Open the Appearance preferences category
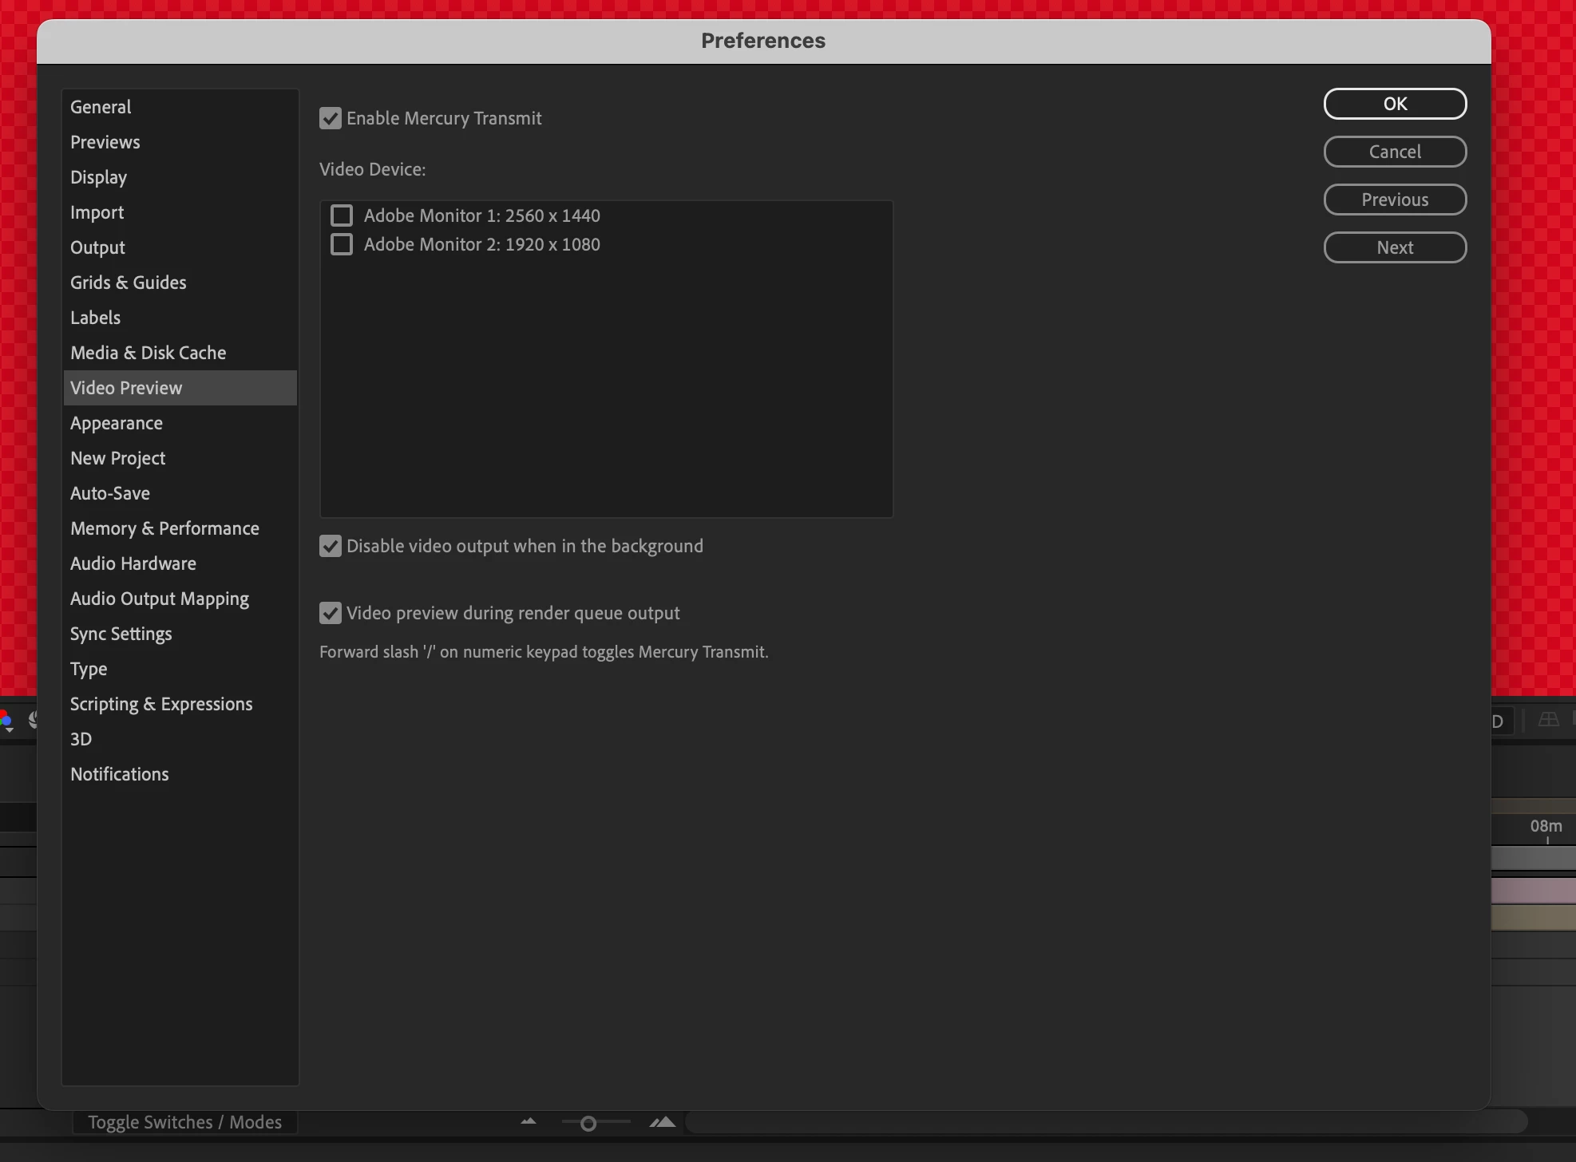The image size is (1576, 1162). click(117, 423)
